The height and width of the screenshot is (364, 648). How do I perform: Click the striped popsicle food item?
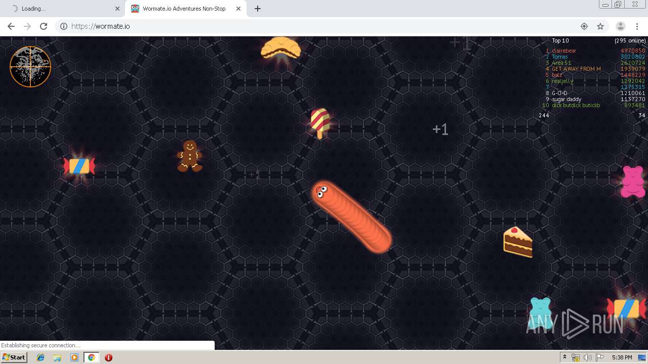320,123
